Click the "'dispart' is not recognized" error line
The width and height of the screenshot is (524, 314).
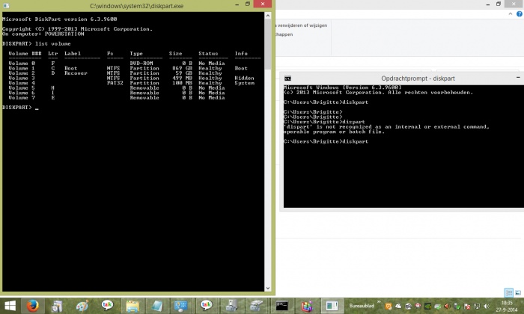pyautogui.click(x=386, y=127)
